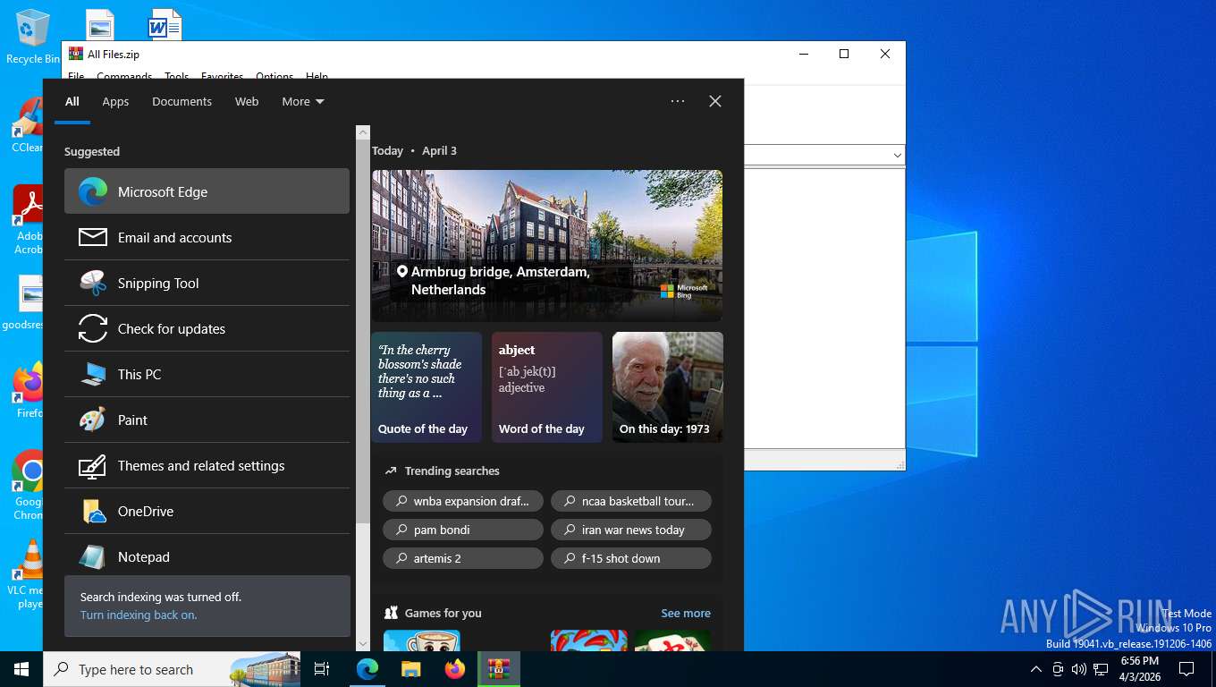Open first game thumbnail with mug
Screen dimensions: 1216x687
click(x=422, y=640)
